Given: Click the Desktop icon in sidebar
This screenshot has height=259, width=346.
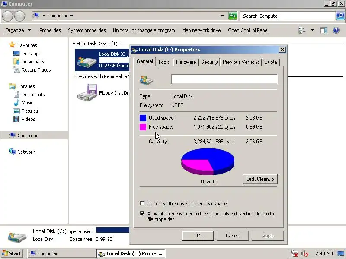Looking at the screenshot, I should [x=16, y=54].
